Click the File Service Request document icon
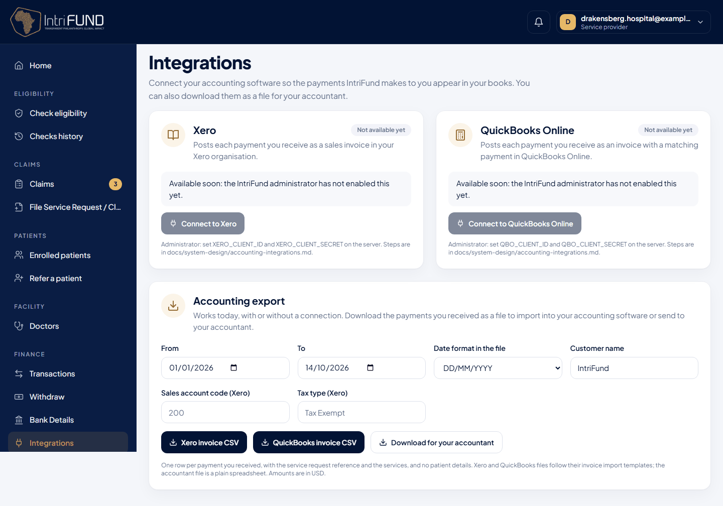The height and width of the screenshot is (506, 723). click(x=19, y=207)
